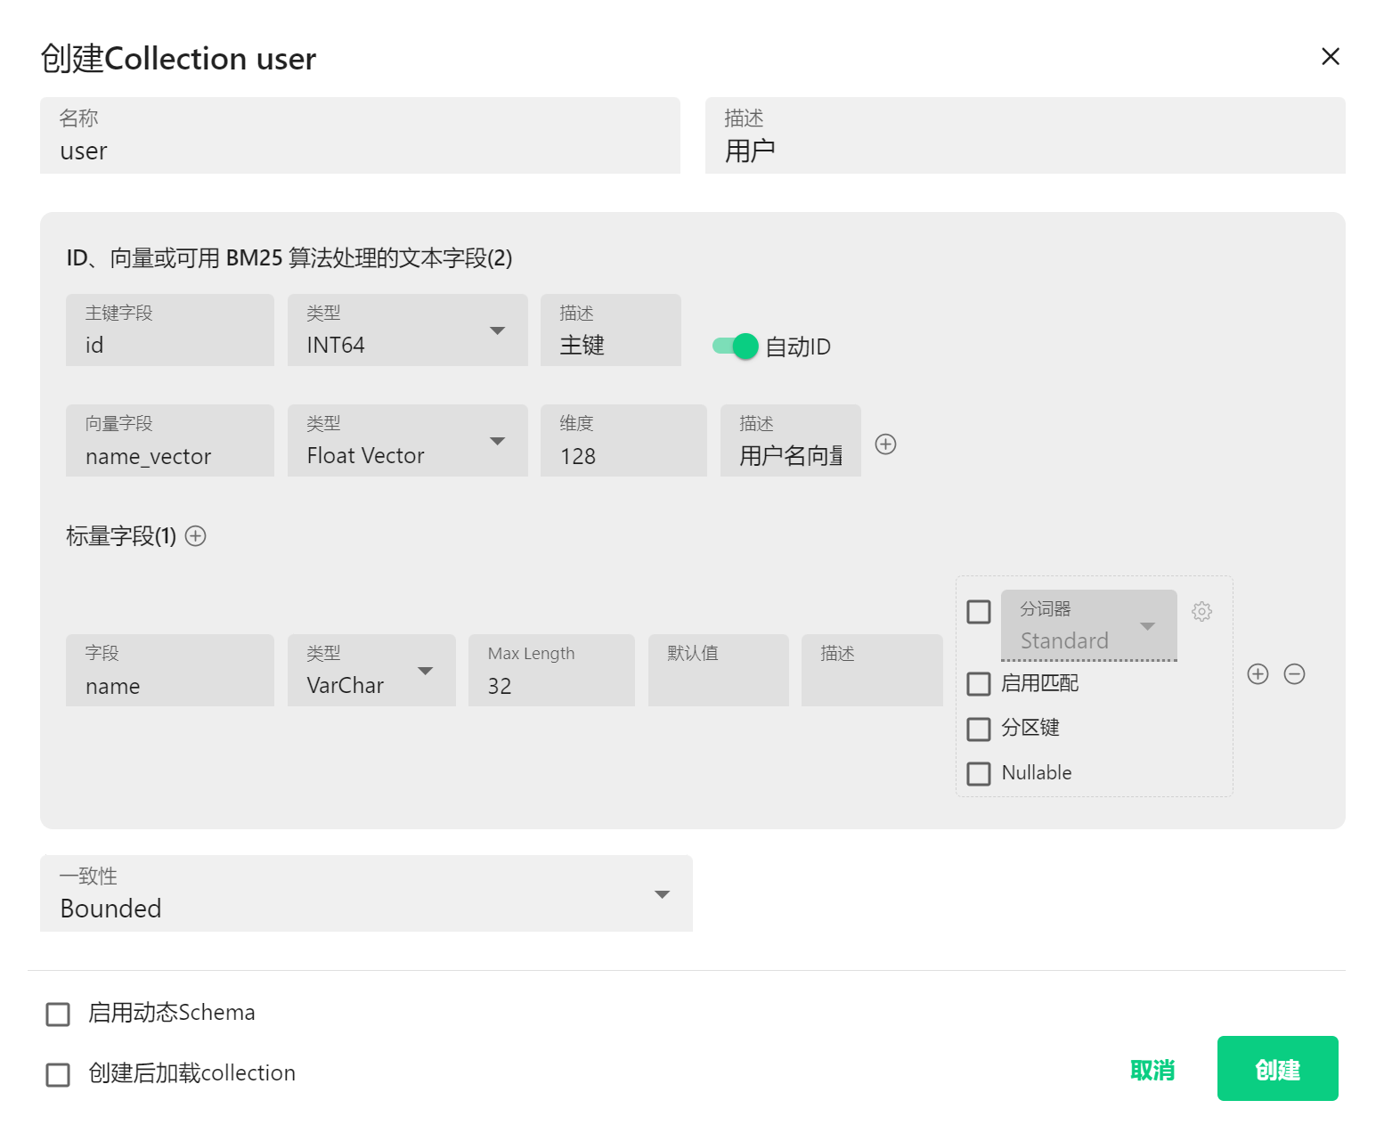Viewport: 1384px width, 1133px height.
Task: Close the Create Collection dialog
Action: [x=1330, y=57]
